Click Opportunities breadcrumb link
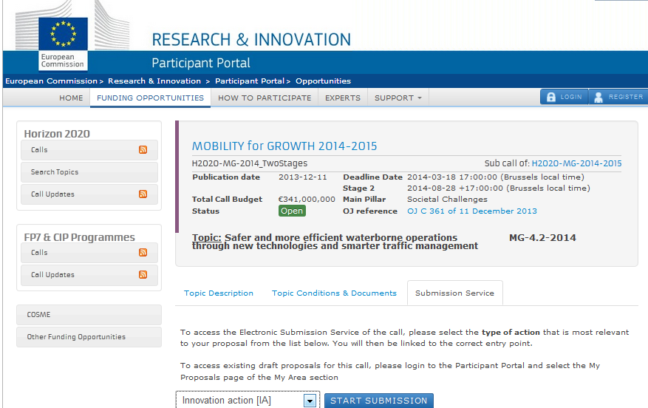This screenshot has height=408, width=648. [x=323, y=81]
